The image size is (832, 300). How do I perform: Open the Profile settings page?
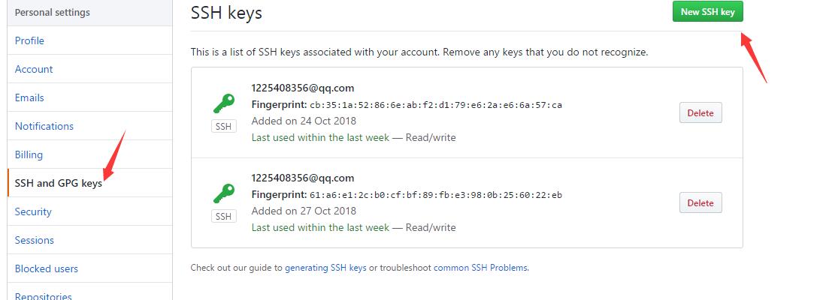point(29,40)
